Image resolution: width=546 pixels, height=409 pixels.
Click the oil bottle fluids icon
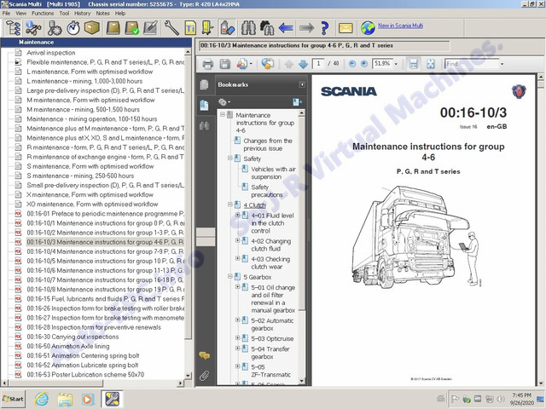click(228, 28)
